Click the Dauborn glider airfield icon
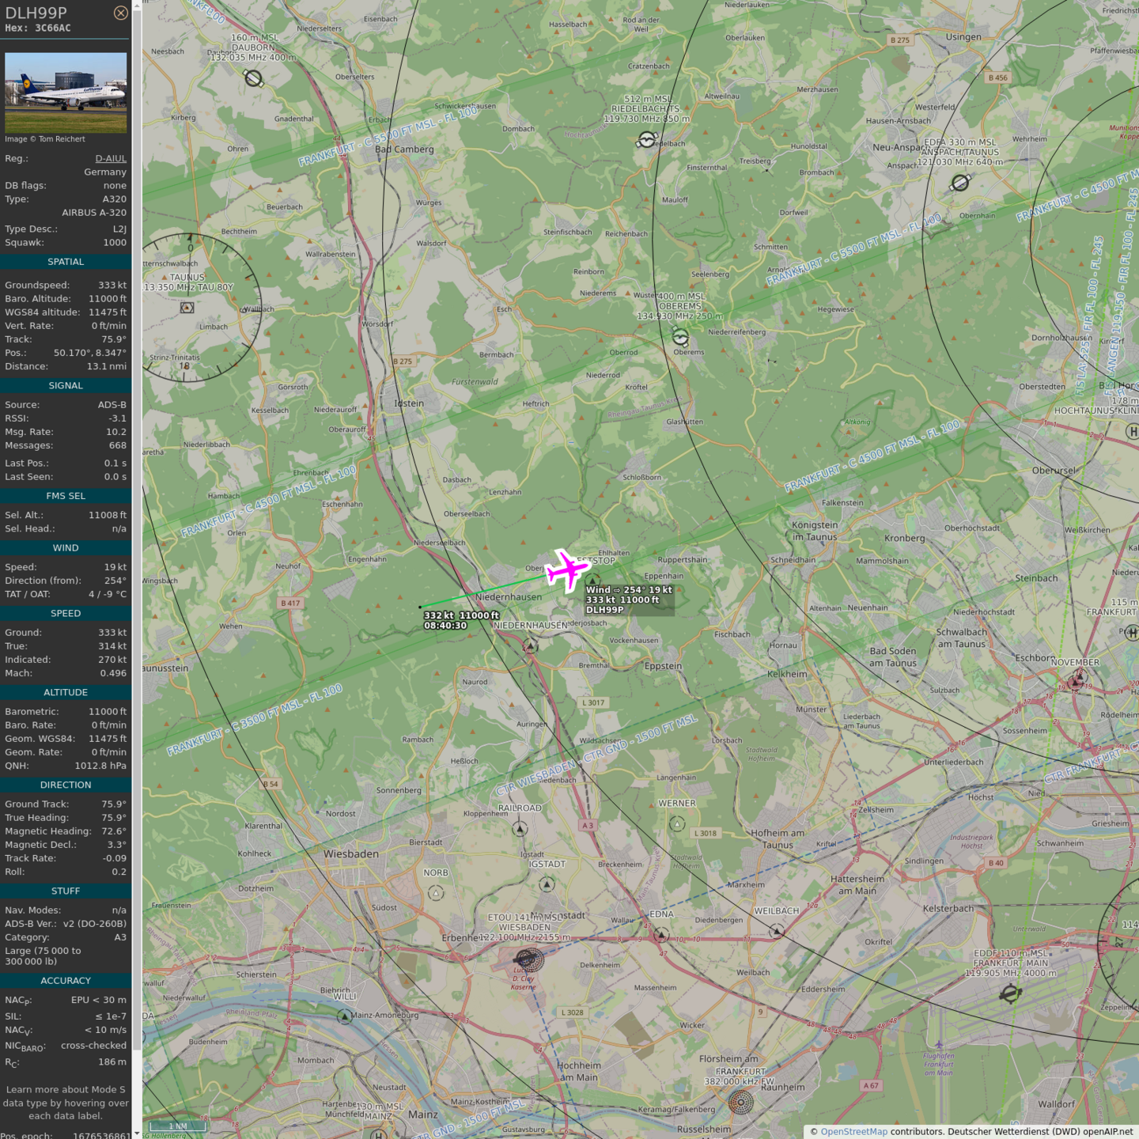This screenshot has height=1139, width=1139. pyautogui.click(x=253, y=78)
